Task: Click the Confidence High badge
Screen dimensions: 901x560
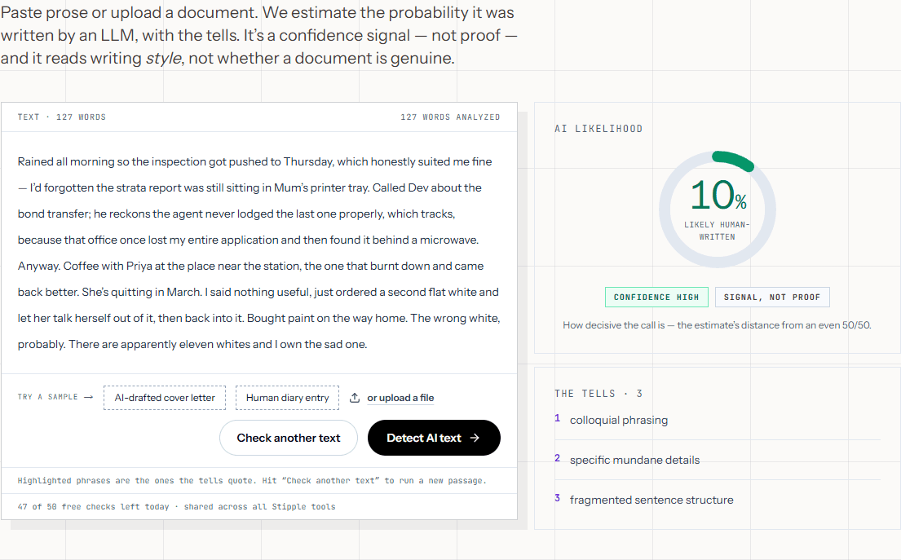Action: click(656, 297)
